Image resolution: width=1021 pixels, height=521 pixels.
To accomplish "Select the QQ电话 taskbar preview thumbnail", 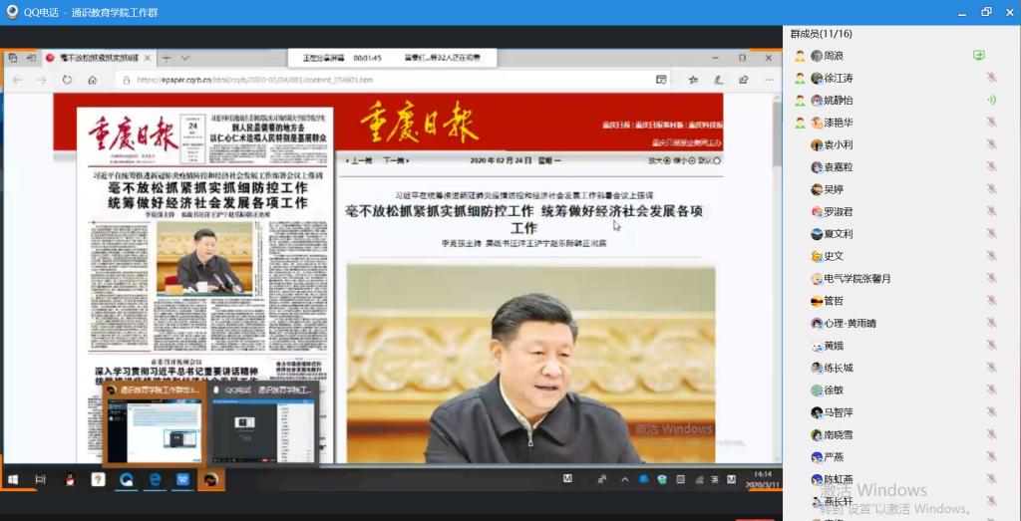I will pyautogui.click(x=263, y=423).
